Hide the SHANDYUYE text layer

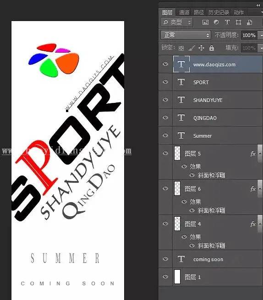(x=165, y=100)
